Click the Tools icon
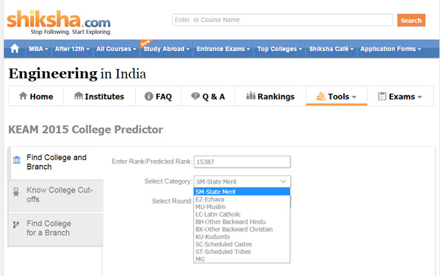440x276 pixels. coord(320,97)
